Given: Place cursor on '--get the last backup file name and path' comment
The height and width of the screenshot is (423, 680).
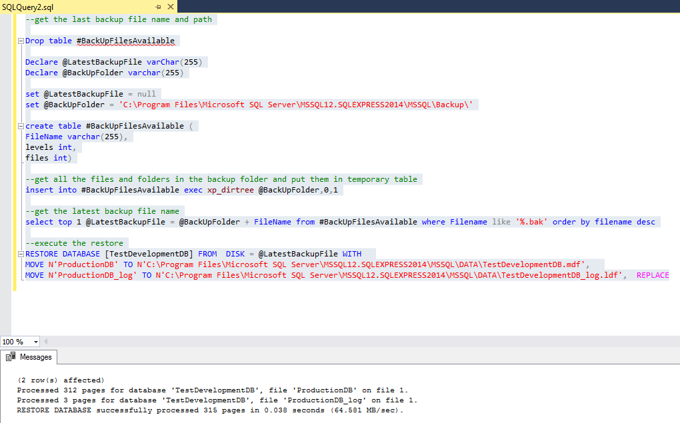Looking at the screenshot, I should [x=119, y=19].
